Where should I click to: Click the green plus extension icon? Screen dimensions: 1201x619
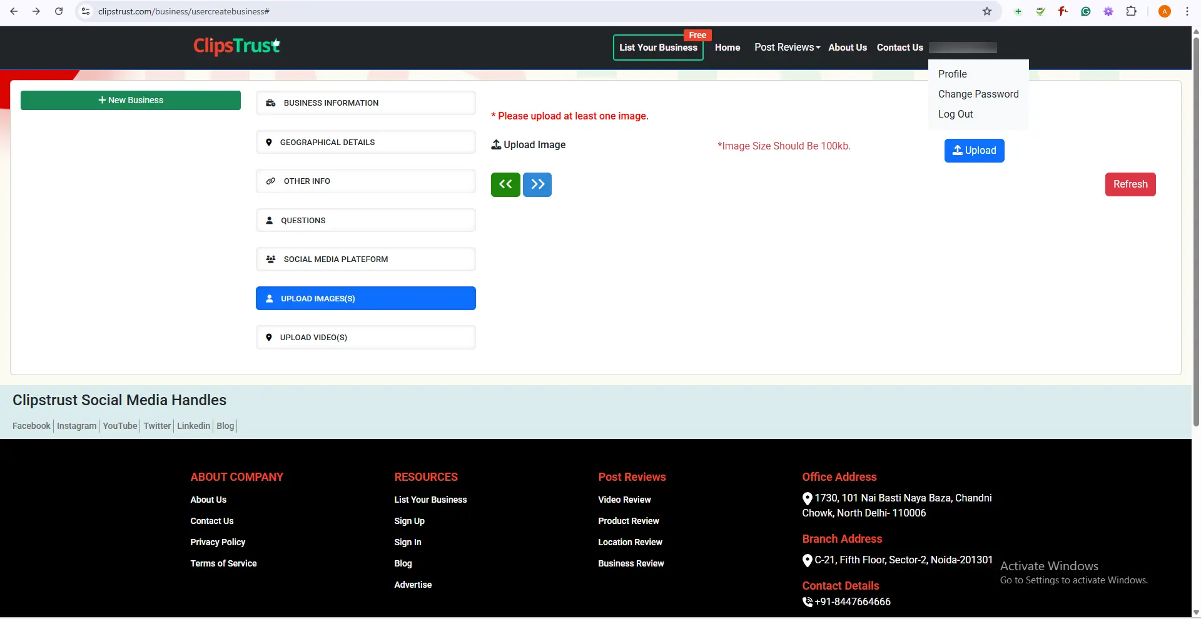click(1018, 11)
